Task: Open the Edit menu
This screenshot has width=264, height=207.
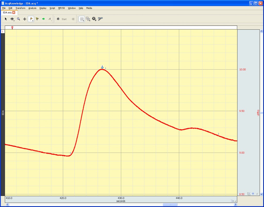Action: [10, 8]
